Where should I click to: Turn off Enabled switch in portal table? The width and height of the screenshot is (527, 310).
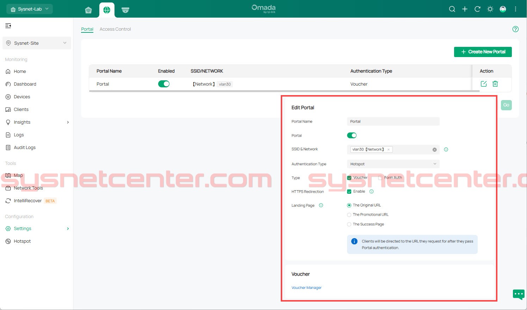pyautogui.click(x=164, y=84)
